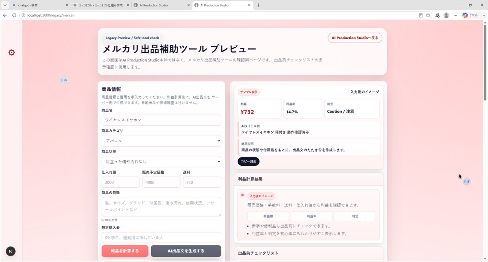This screenshot has width=488, height=262.
Task: Click the Legacy Preview / Safe local check badge
Action: [132, 38]
